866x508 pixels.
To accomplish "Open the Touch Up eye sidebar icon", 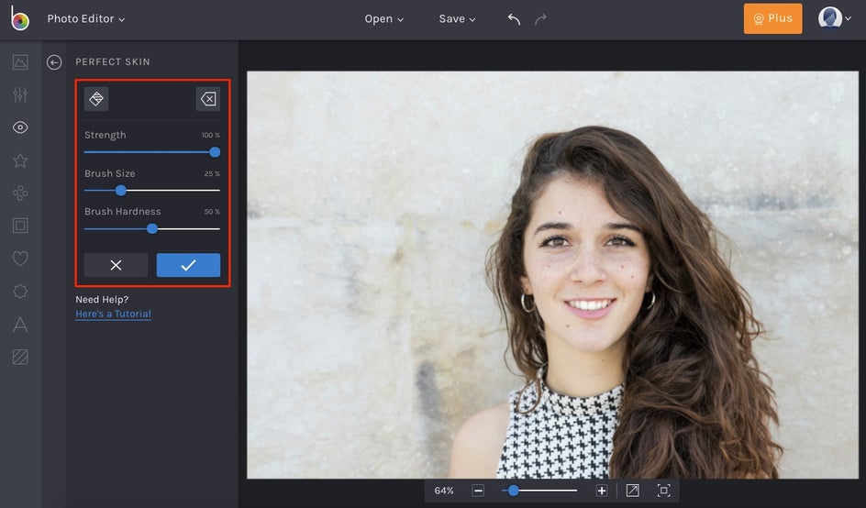I will click(x=20, y=127).
